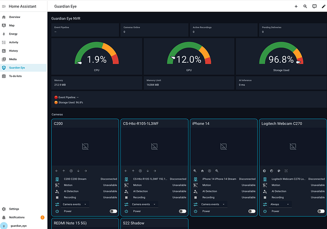The width and height of the screenshot is (327, 229).
Task: Open Energy in the sidebar
Action: tap(23, 34)
